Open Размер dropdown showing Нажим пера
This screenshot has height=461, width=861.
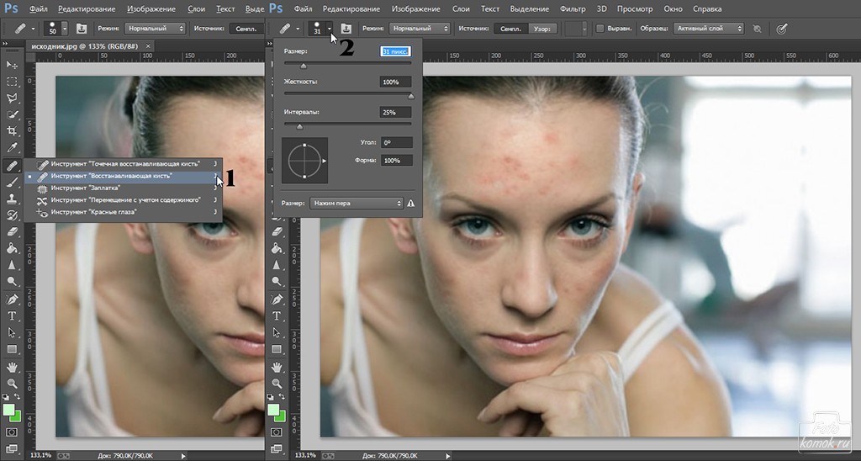coord(357,204)
